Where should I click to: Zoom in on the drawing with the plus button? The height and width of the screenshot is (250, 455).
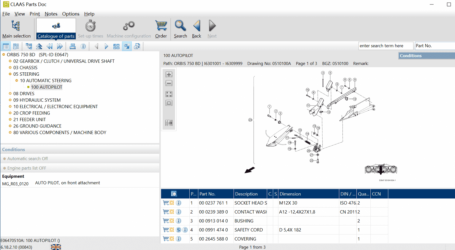pos(169,74)
